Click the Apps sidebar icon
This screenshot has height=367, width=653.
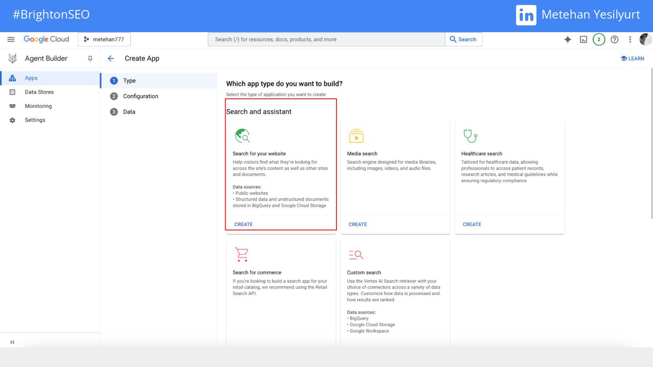point(12,78)
